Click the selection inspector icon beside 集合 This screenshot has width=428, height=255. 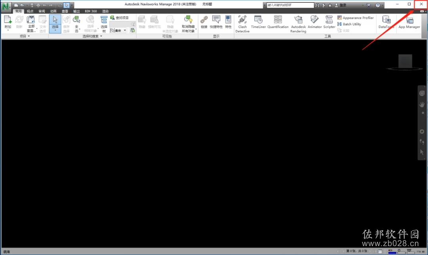[132, 30]
